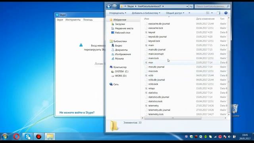Screen dimensions: 254x143
Task: Select file main.lock
Action: coord(154,58)
